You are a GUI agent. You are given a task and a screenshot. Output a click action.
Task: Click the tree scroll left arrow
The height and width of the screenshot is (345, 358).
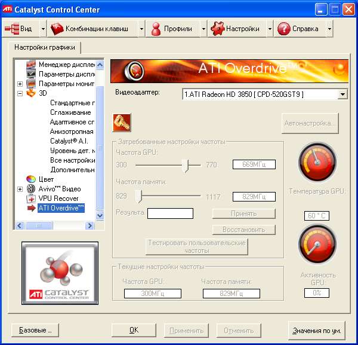20,226
